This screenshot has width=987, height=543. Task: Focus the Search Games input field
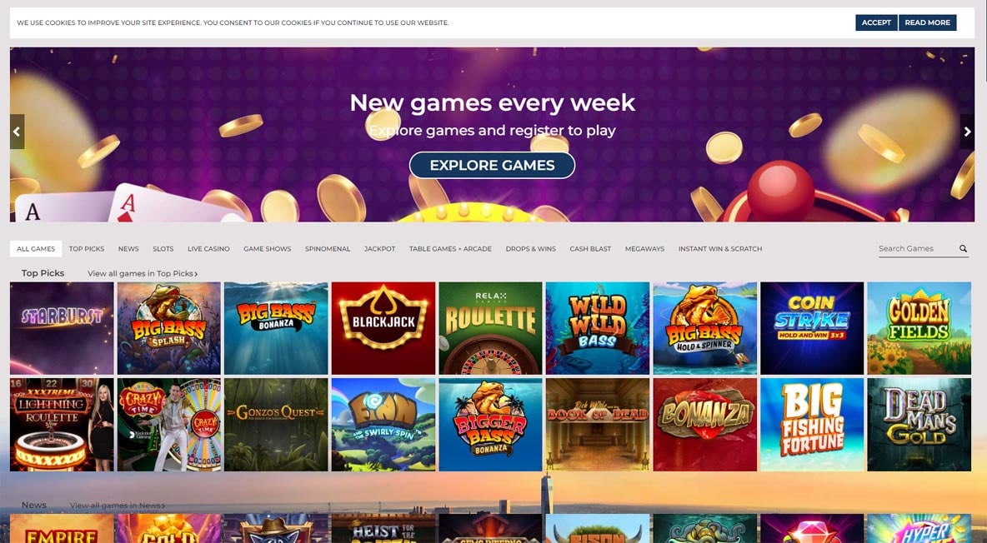click(916, 248)
